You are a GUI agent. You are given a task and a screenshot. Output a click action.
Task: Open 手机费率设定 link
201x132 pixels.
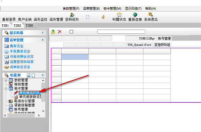pos(20,51)
